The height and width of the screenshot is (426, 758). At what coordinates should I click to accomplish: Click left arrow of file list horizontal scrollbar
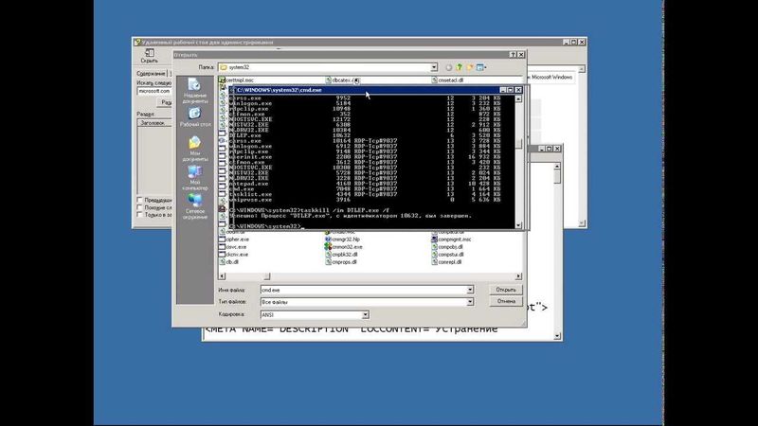tap(222, 276)
